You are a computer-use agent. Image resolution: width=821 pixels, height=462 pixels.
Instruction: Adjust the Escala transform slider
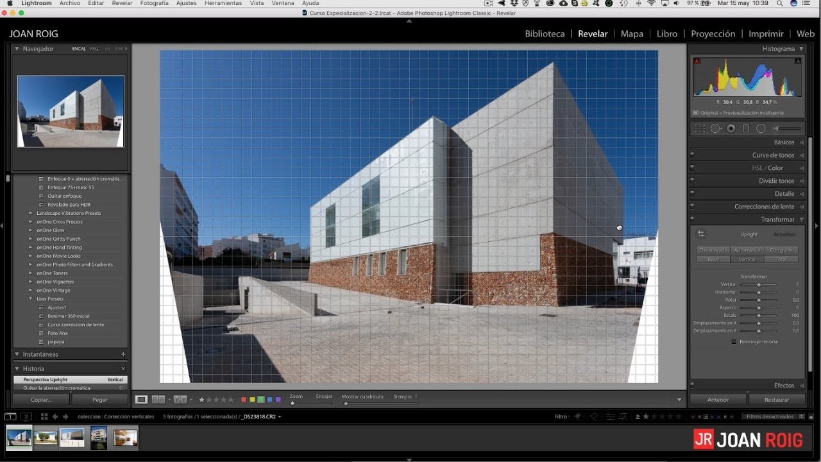click(759, 315)
